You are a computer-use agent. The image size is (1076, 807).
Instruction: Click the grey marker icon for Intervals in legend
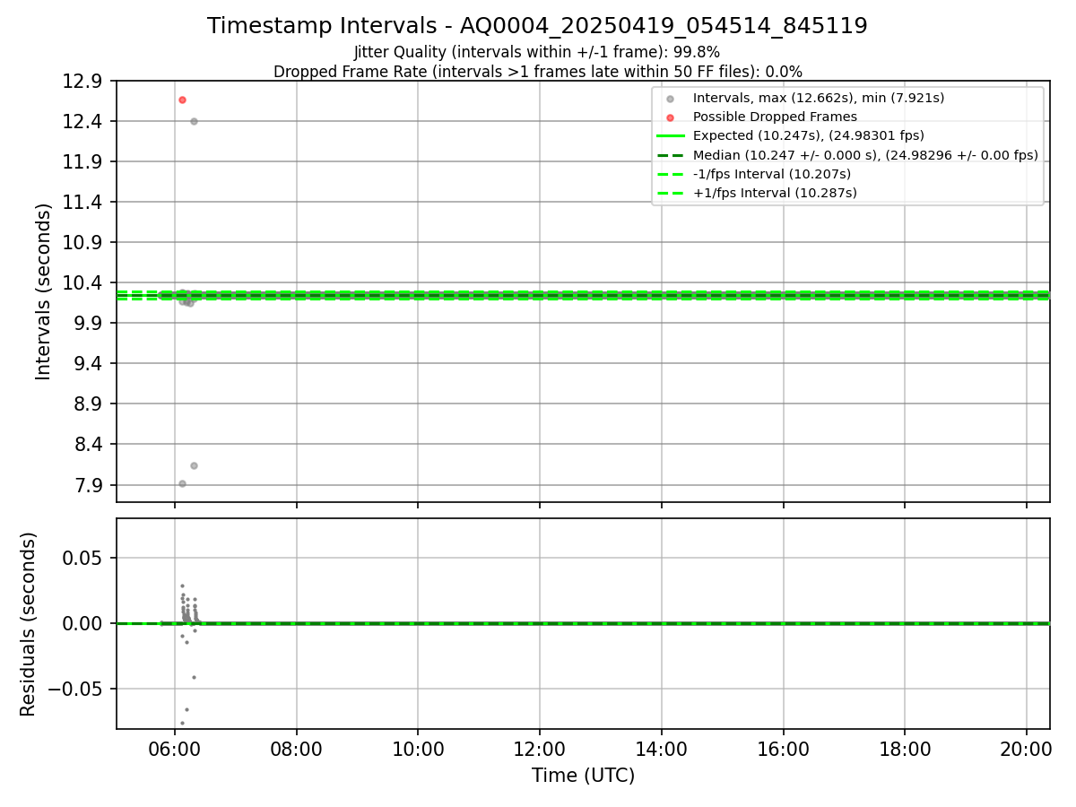[670, 98]
